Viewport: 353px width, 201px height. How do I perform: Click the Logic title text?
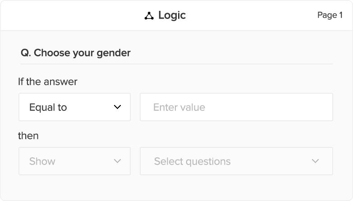[172, 15]
